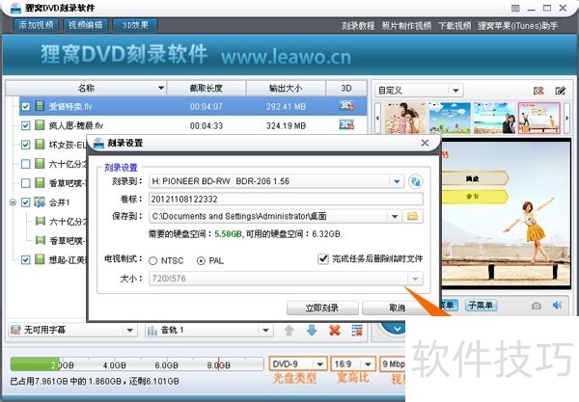Click the red X delete icon
The image size is (579, 402).
point(335,331)
